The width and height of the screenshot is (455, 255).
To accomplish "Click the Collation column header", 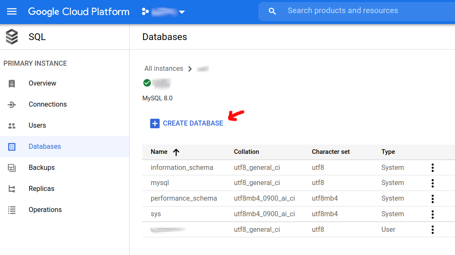I will (246, 152).
